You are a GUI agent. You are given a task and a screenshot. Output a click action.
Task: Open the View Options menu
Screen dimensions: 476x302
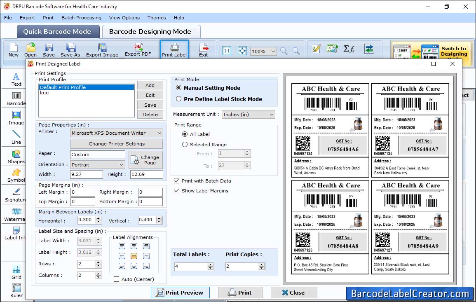124,18
